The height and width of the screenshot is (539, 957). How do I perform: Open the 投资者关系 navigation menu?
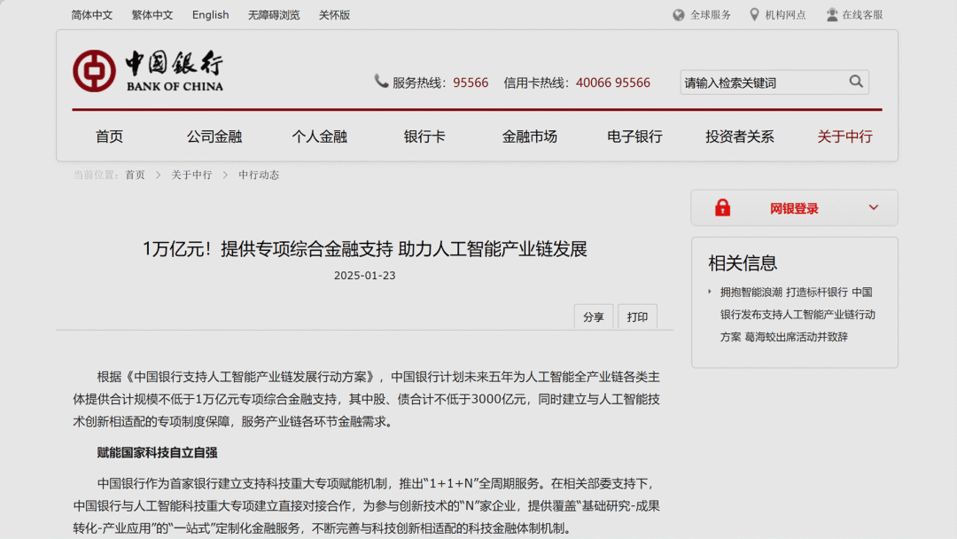[x=739, y=137]
